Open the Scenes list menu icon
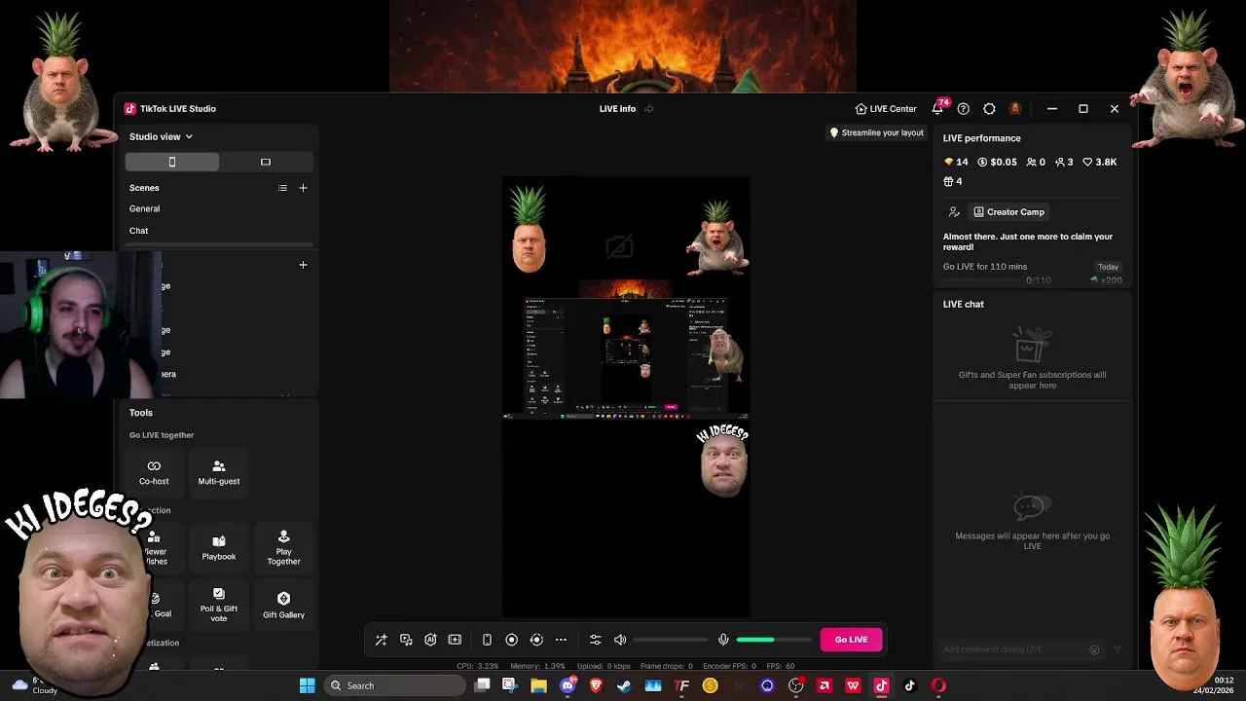Image resolution: width=1246 pixels, height=701 pixels. [x=282, y=188]
